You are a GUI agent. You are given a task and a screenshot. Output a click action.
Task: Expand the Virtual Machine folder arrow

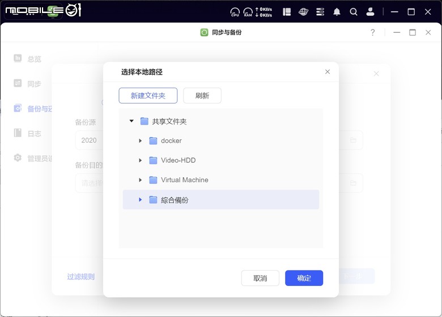pos(141,180)
